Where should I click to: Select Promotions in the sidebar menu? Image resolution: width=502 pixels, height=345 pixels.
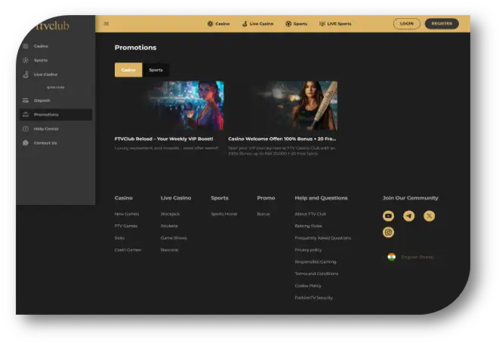[46, 114]
